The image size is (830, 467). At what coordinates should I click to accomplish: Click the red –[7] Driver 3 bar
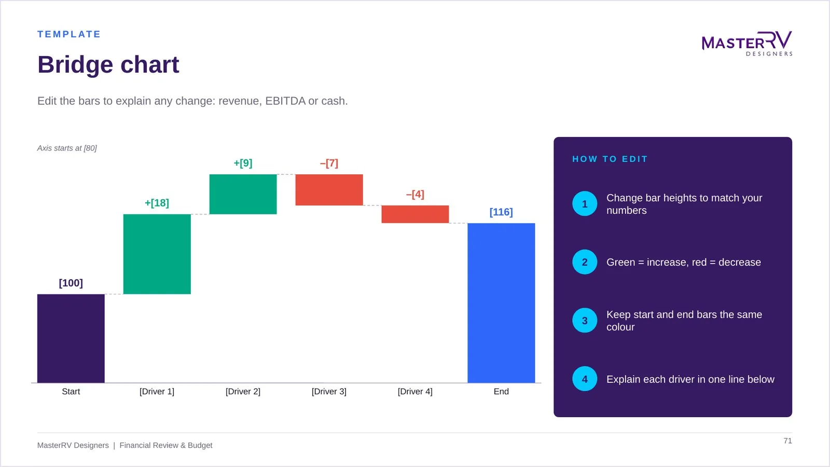pos(329,190)
